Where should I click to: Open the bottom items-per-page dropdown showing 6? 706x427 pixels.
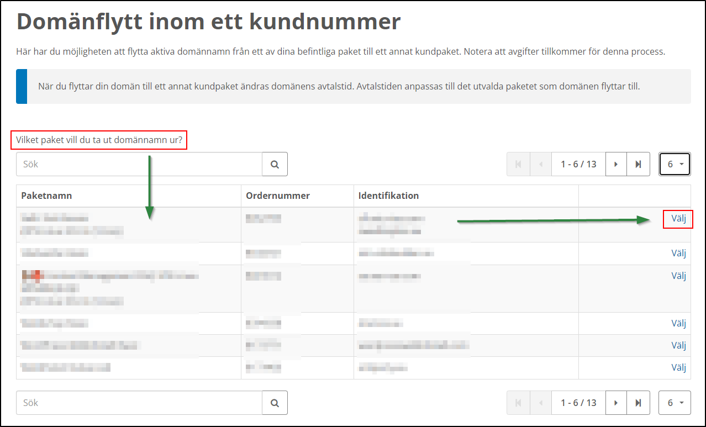(x=674, y=403)
